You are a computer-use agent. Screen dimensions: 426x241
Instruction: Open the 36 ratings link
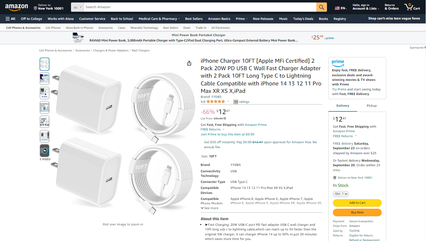pyautogui.click(x=241, y=102)
